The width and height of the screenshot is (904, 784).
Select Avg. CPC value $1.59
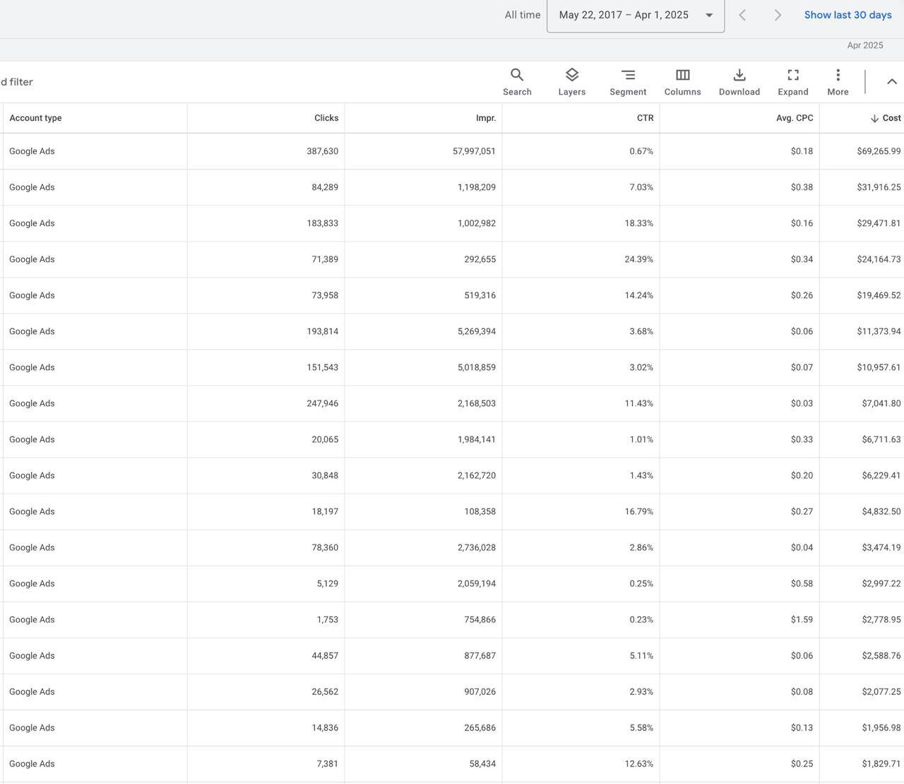point(802,619)
